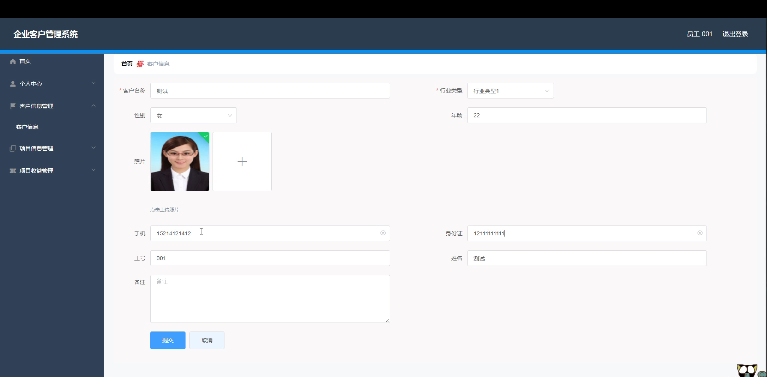Expand the 项目收益管理 menu chevron
Screen dimensions: 767x377
point(94,170)
